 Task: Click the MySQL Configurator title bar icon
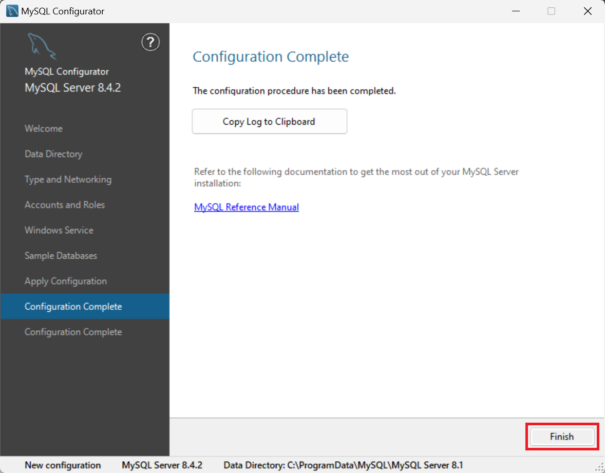coord(12,11)
